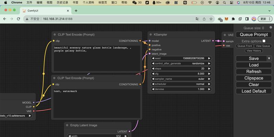This screenshot has width=274, height=137.
Task: Collapse the top CLIP Text Encode node
Action: coord(55,35)
